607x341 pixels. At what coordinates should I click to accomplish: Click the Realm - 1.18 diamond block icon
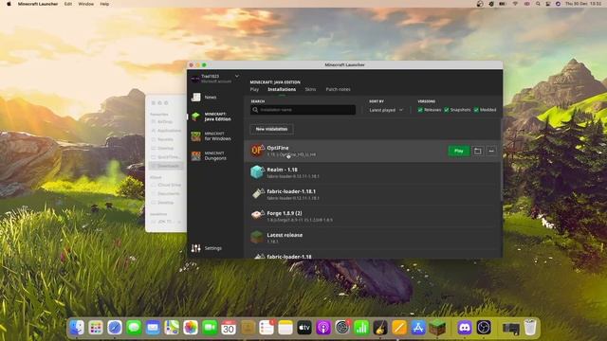point(257,172)
